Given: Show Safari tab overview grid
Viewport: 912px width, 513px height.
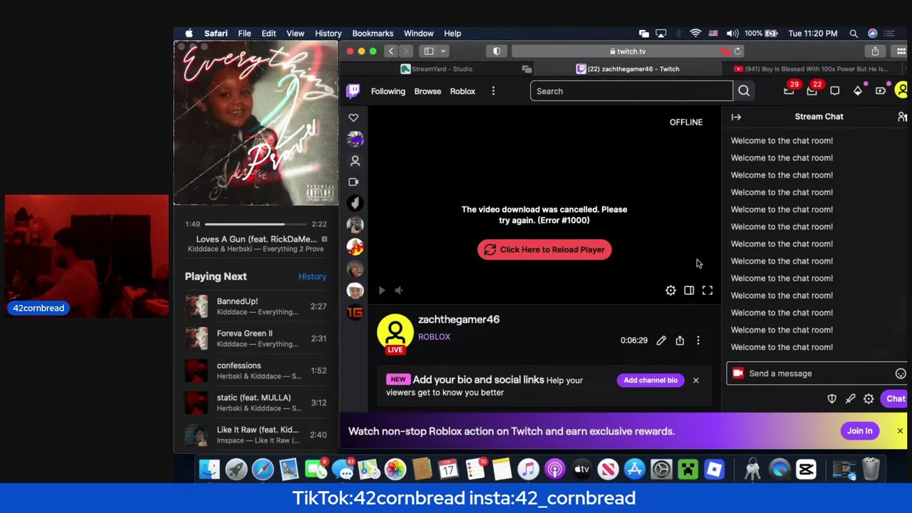Looking at the screenshot, I should click(x=901, y=51).
